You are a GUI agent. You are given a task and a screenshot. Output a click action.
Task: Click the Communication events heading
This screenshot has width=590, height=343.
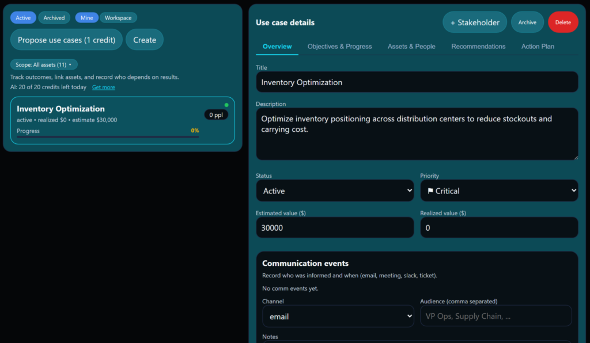pyautogui.click(x=305, y=264)
